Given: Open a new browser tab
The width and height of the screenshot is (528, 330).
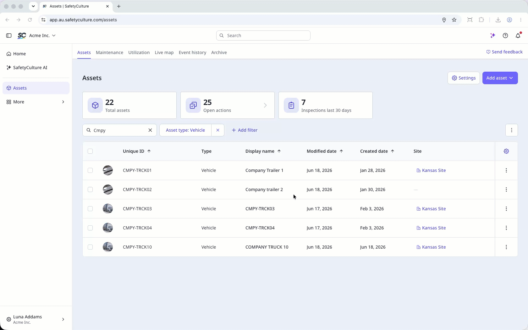Looking at the screenshot, I should pos(119,6).
